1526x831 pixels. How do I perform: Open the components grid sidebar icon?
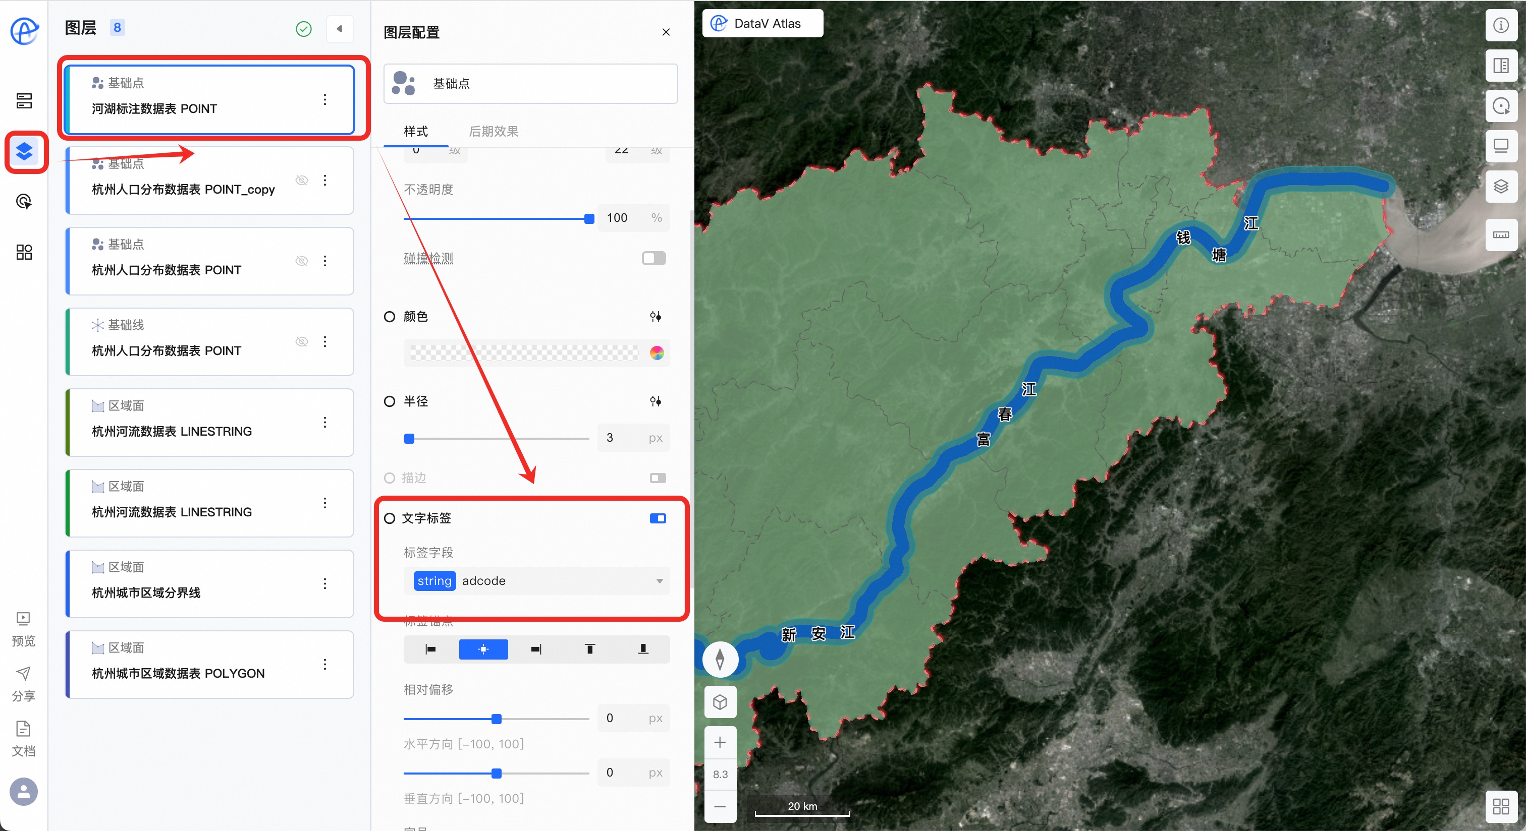tap(24, 253)
